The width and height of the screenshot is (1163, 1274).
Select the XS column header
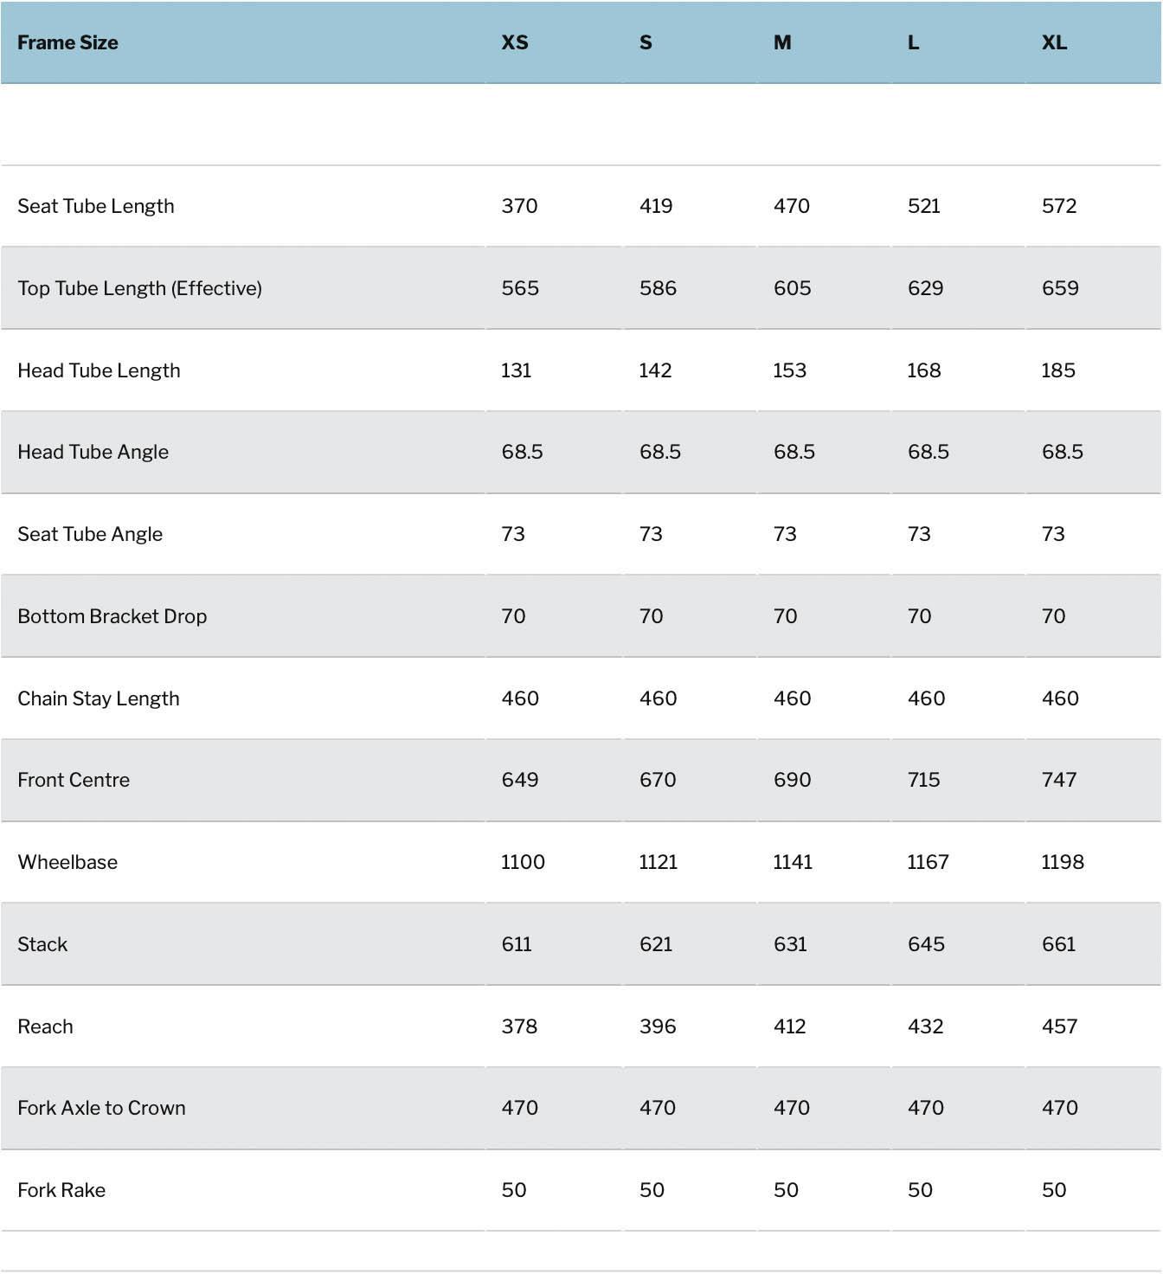pos(515,42)
